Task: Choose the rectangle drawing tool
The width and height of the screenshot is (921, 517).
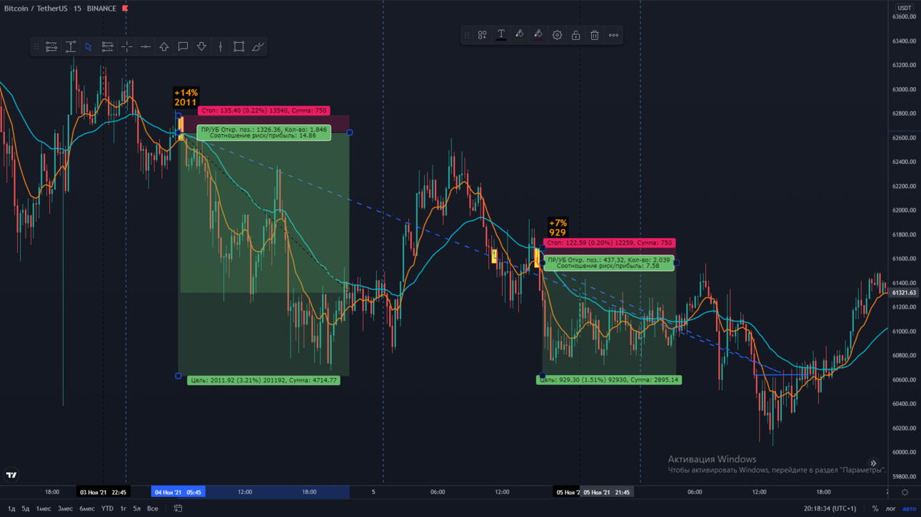Action: 238,47
